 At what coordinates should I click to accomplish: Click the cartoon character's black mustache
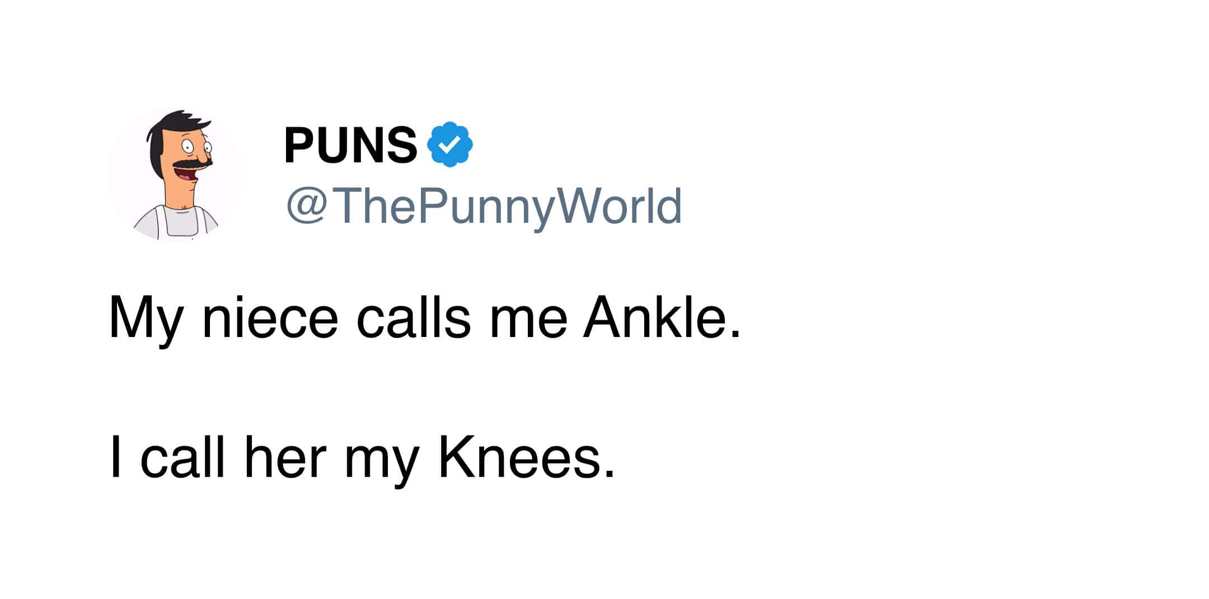coord(191,163)
